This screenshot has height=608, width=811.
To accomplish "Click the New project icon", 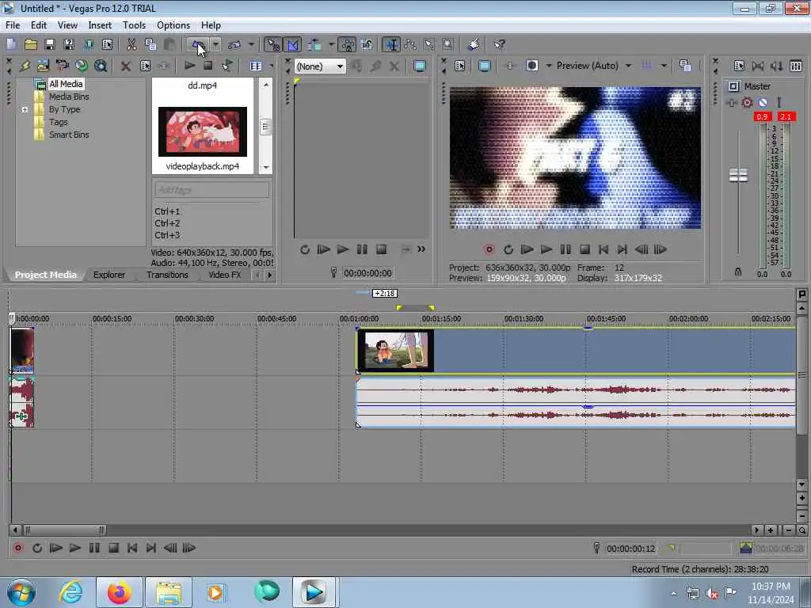I will (x=11, y=45).
